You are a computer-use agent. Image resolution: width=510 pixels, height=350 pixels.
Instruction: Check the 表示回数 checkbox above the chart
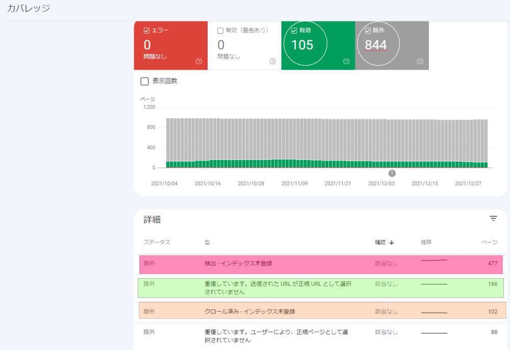click(x=144, y=81)
